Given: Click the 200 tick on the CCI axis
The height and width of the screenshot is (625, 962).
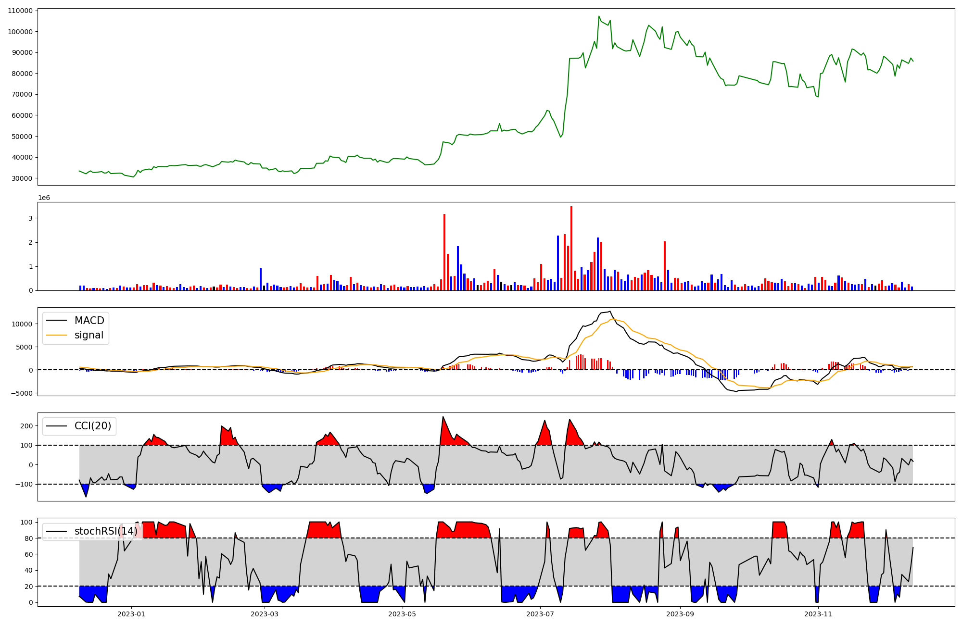Looking at the screenshot, I should click(x=27, y=426).
